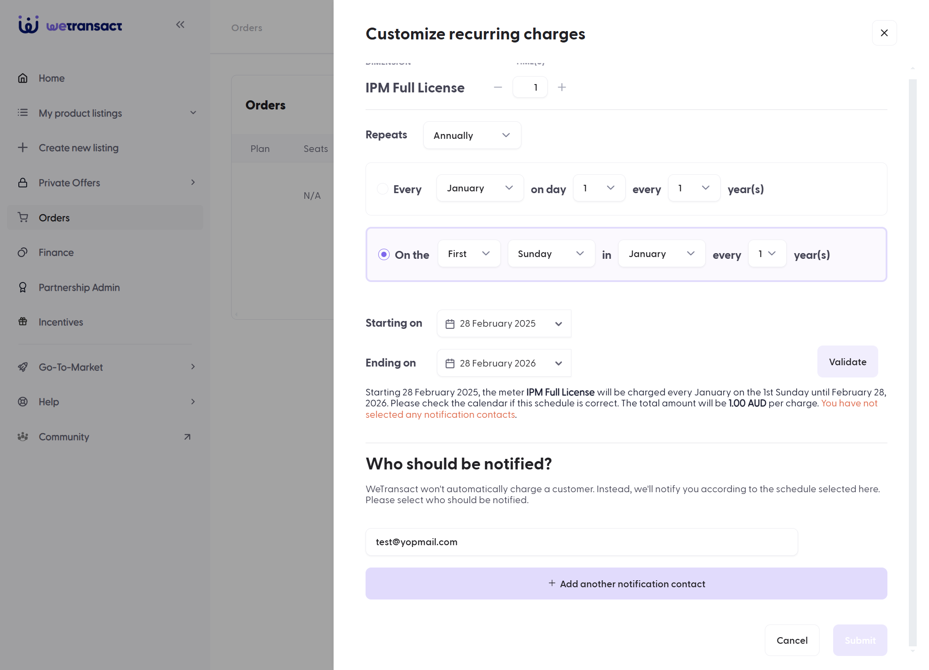929x670 pixels.
Task: Select the Every month on day option
Action: coord(383,189)
